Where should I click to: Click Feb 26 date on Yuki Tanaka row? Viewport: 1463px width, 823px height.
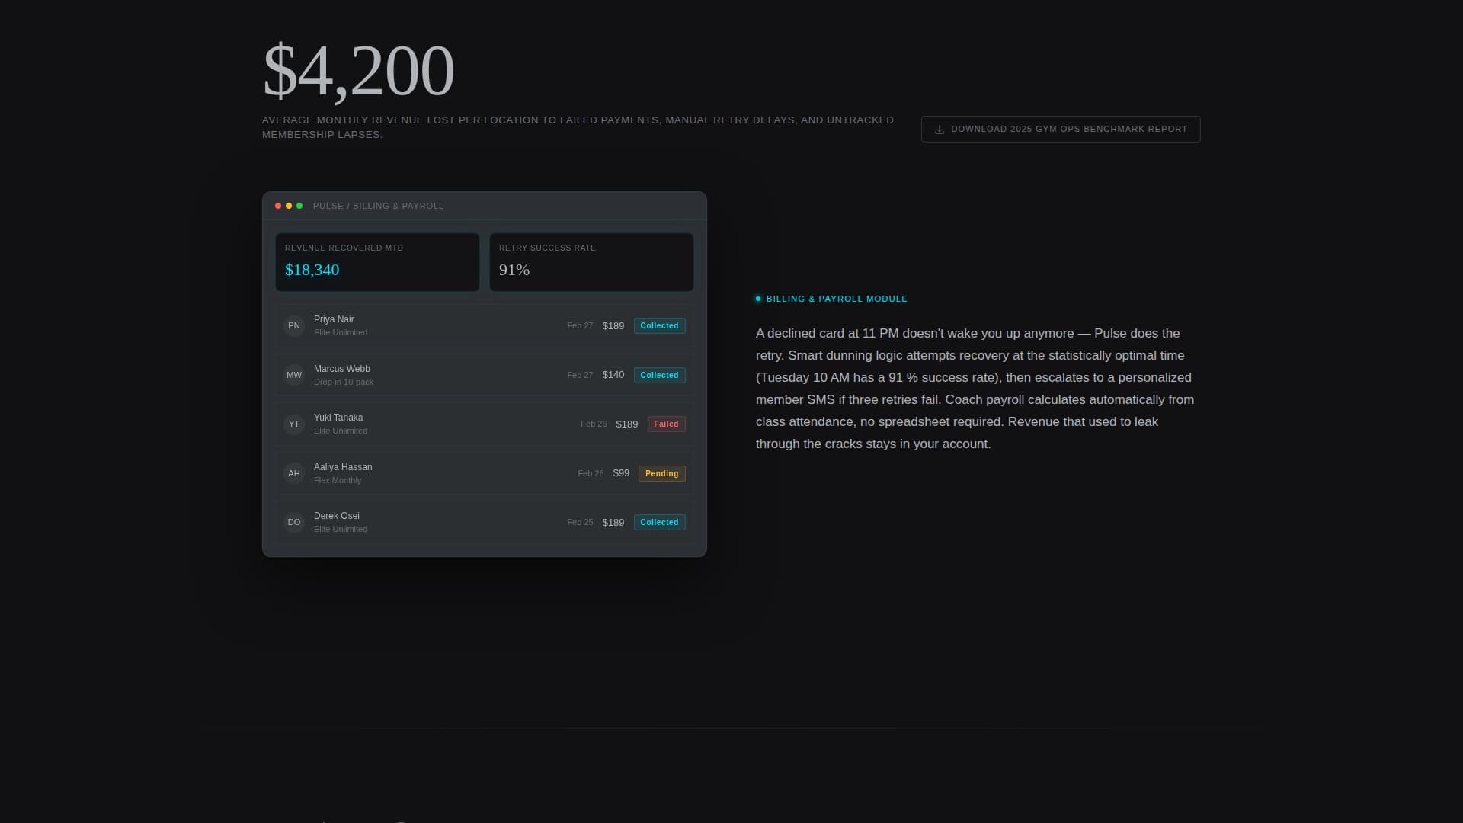pyautogui.click(x=594, y=424)
